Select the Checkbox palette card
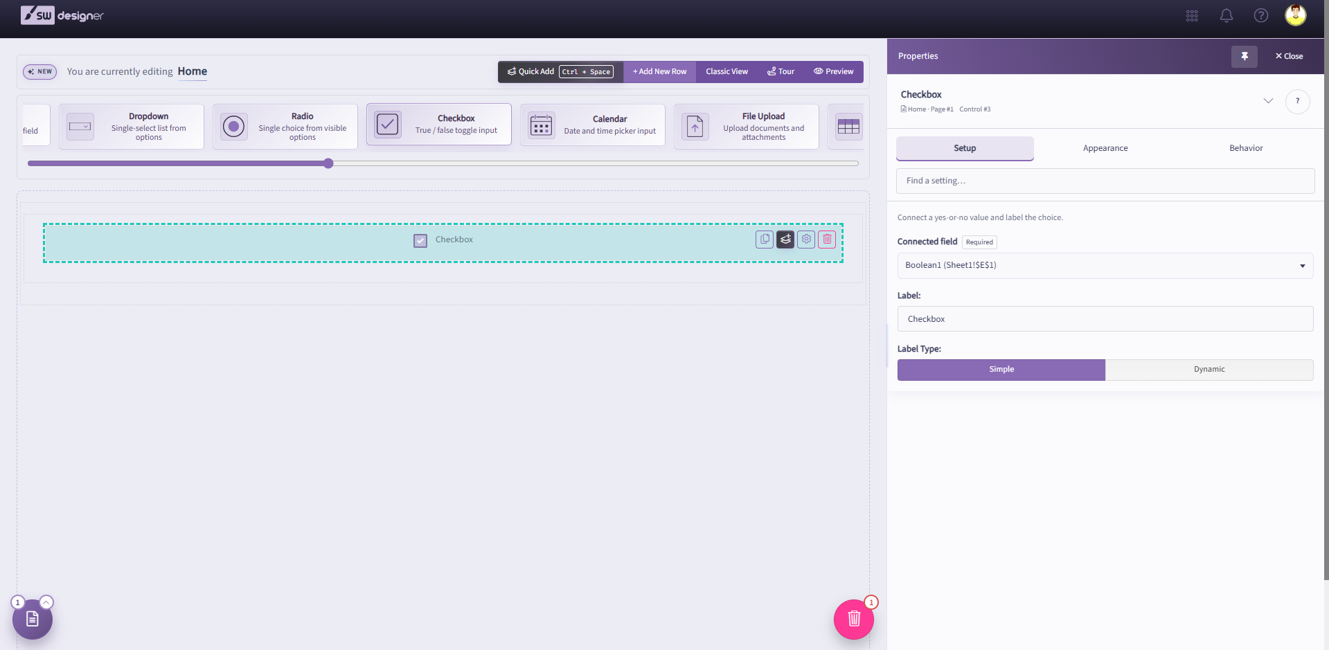The height and width of the screenshot is (650, 1329). (x=439, y=125)
